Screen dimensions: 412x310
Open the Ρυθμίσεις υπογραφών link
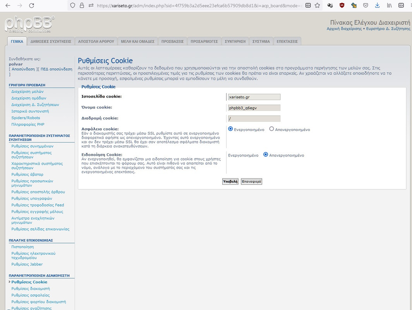[x=32, y=198]
